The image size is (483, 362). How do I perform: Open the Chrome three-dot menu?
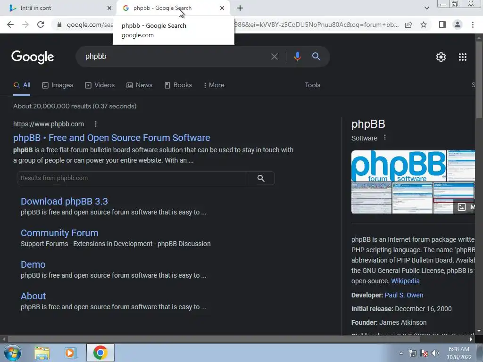pyautogui.click(x=473, y=25)
